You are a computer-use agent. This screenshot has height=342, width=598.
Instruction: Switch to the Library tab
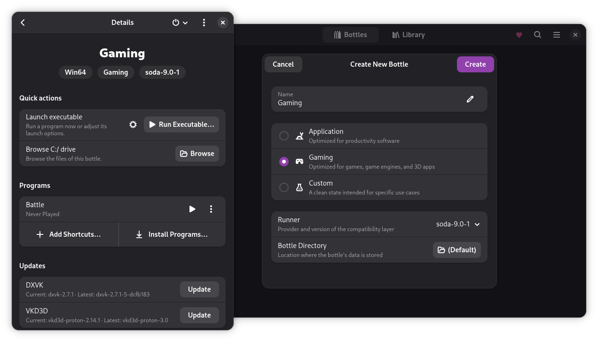pyautogui.click(x=408, y=35)
